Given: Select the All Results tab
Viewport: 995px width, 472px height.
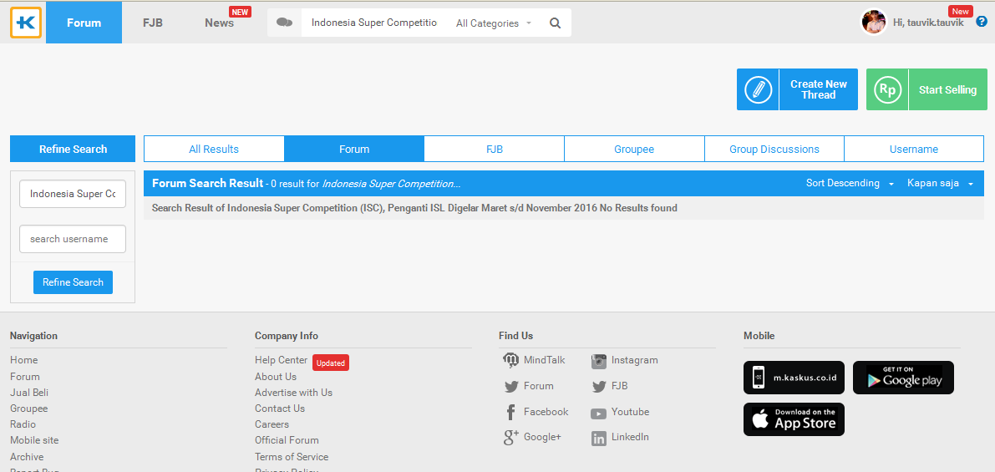Looking at the screenshot, I should click(x=214, y=149).
